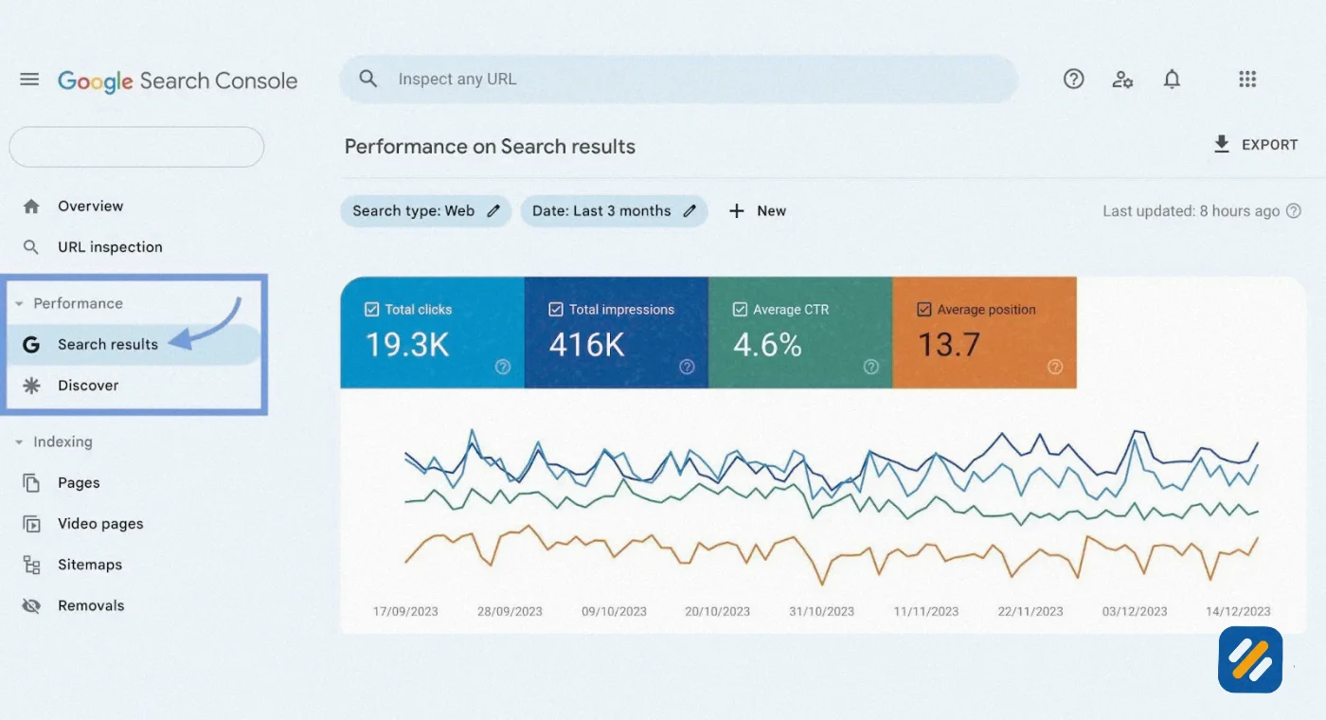Collapse the Performance section
The image size is (1326, 720).
pos(19,304)
